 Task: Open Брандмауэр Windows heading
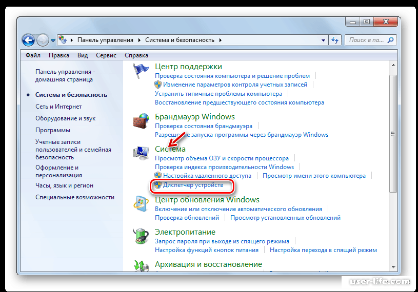[195, 117]
